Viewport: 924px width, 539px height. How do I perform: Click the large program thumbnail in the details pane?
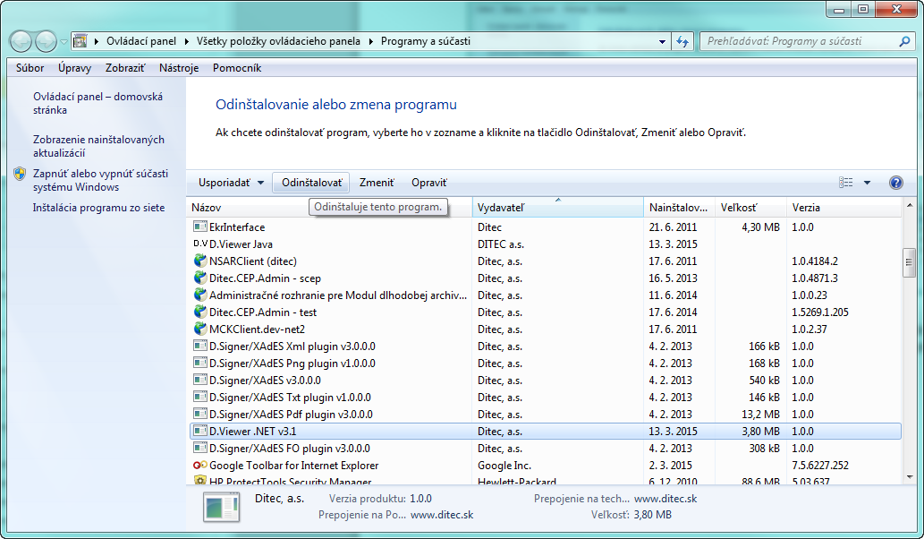point(222,507)
